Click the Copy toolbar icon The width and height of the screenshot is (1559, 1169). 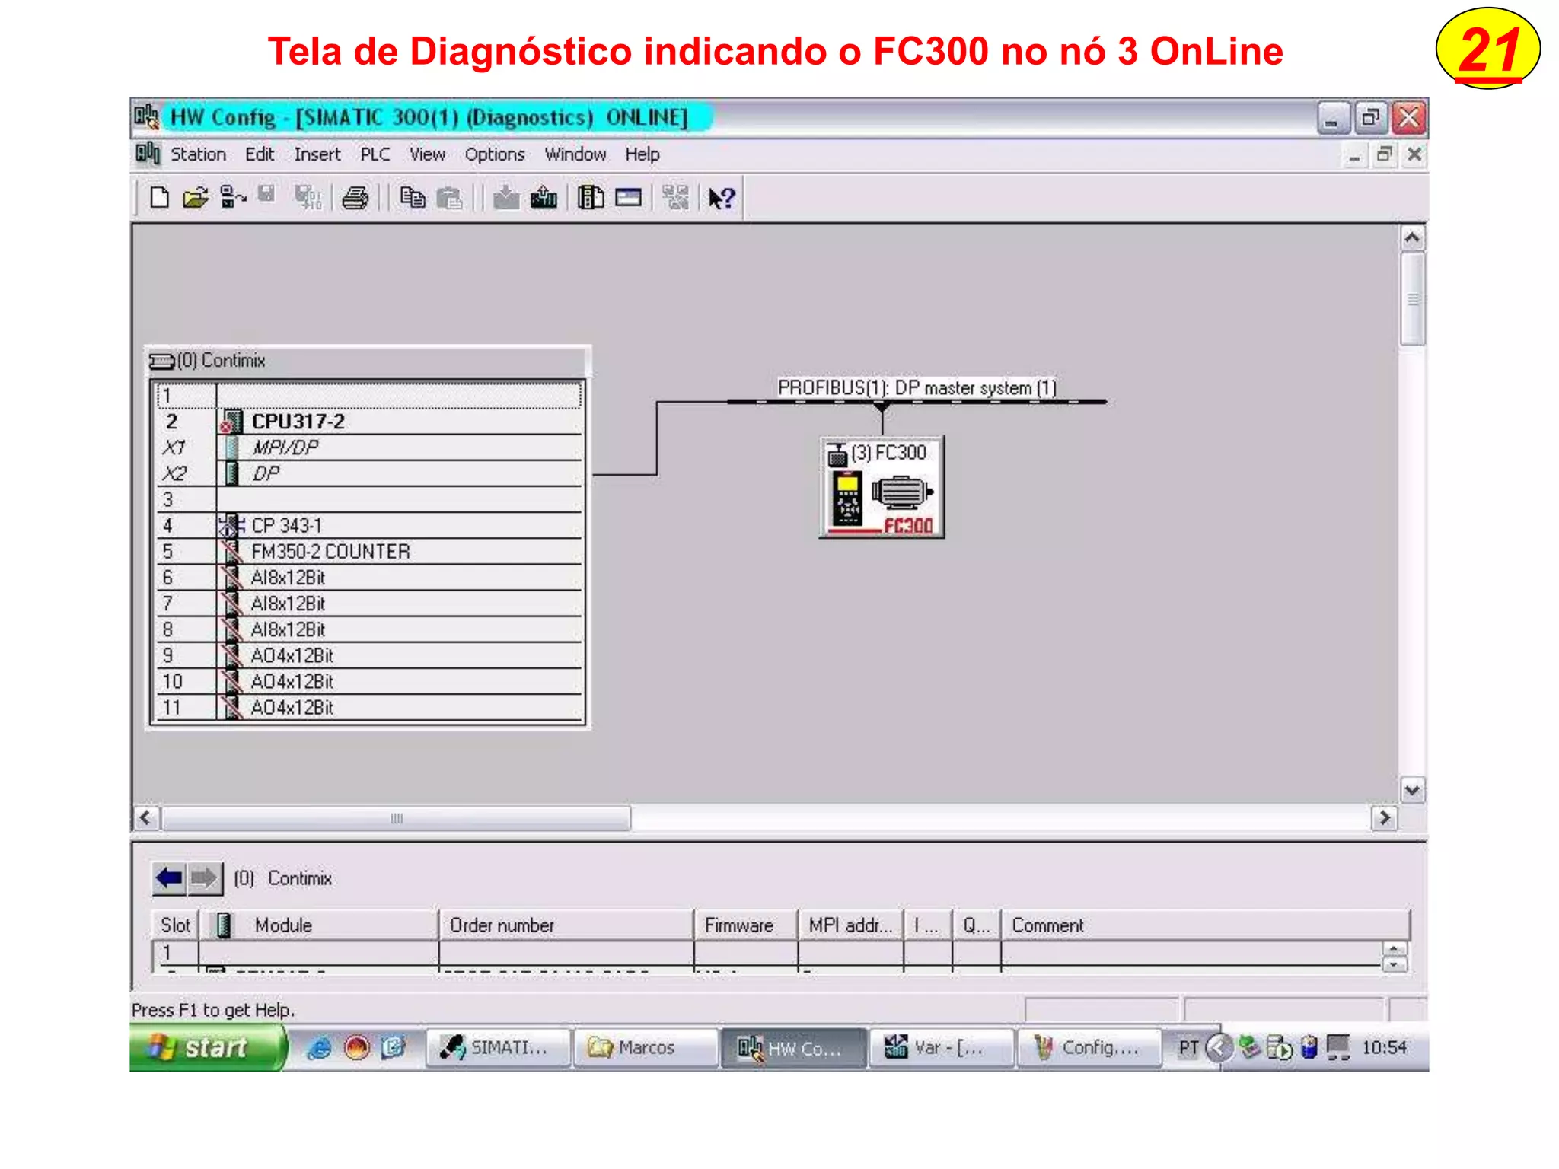click(x=413, y=197)
